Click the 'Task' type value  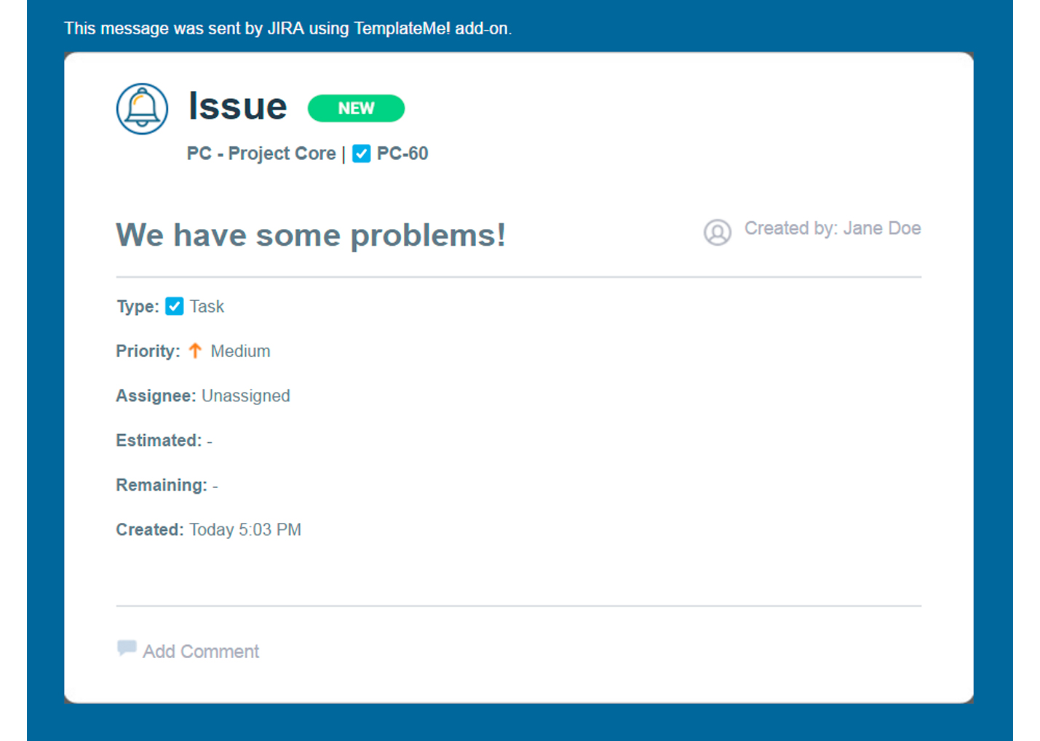click(207, 307)
